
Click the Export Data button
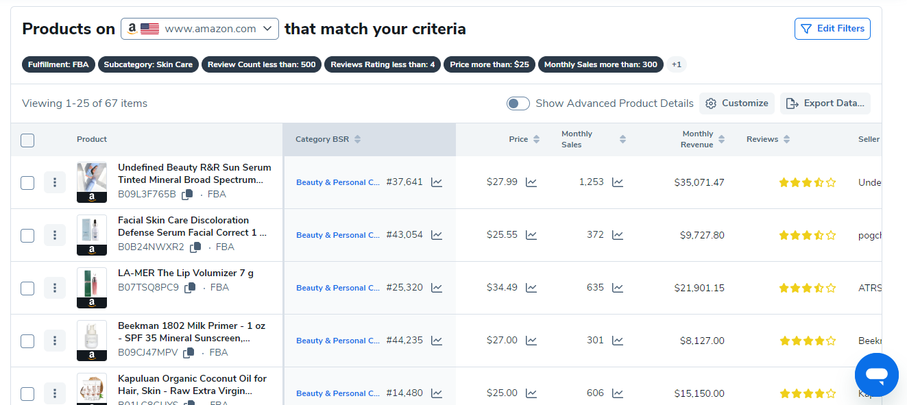pos(825,103)
